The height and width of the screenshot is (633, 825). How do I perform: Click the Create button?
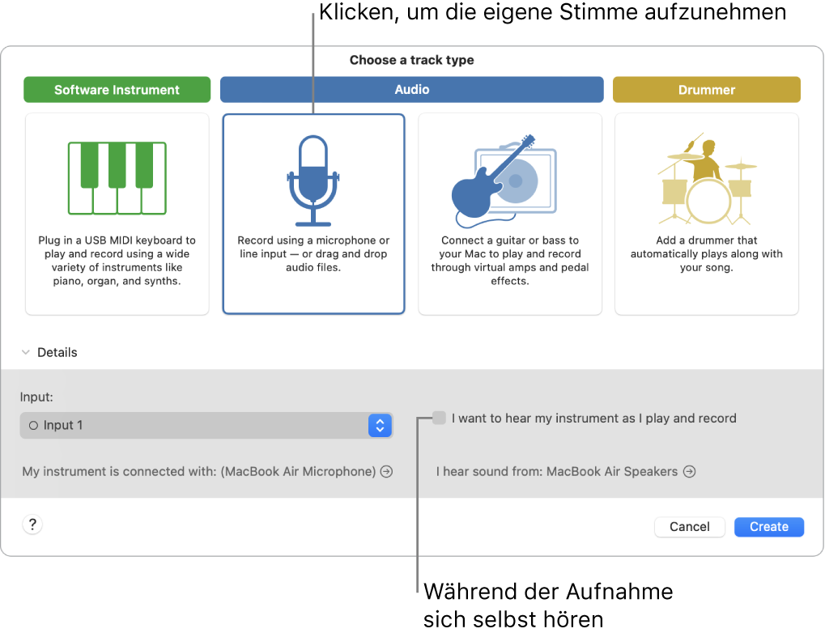click(x=768, y=526)
